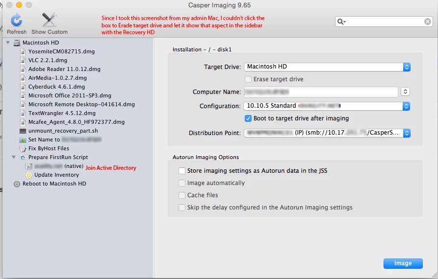This screenshot has height=279, width=438.
Task: Click the Reboot to Macintosh HD power icon
Action: [x=17, y=184]
